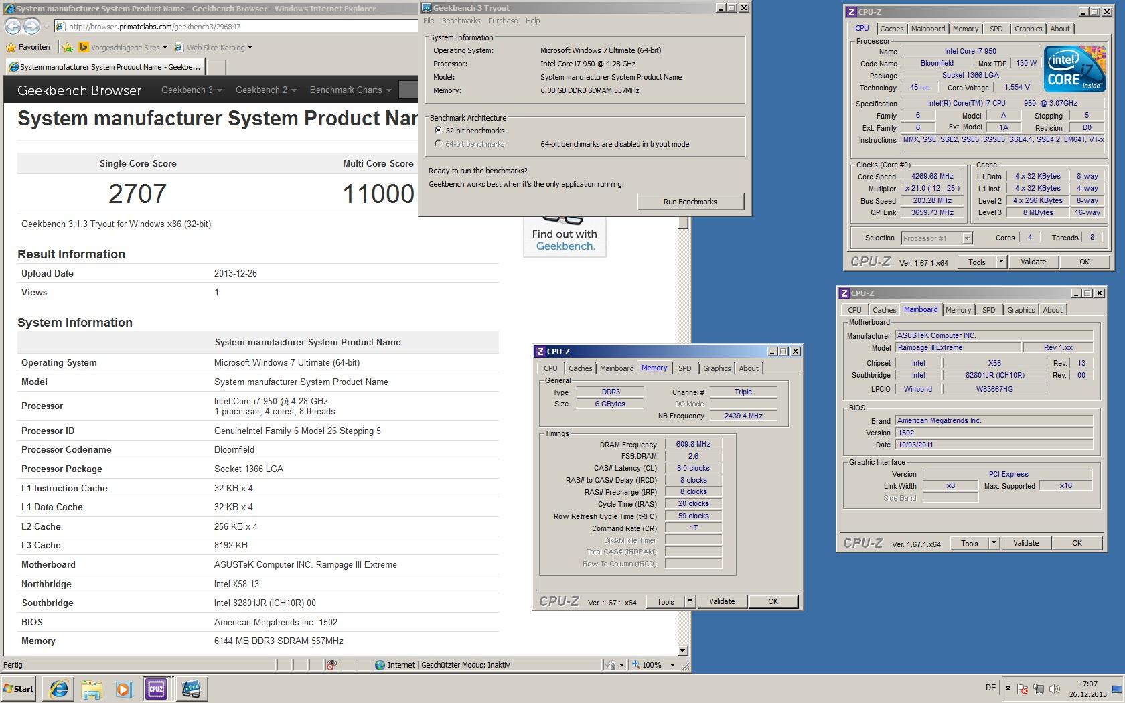Screen dimensions: 1125x703
Task: Open a new tab in Internet Explorer
Action: (216, 66)
